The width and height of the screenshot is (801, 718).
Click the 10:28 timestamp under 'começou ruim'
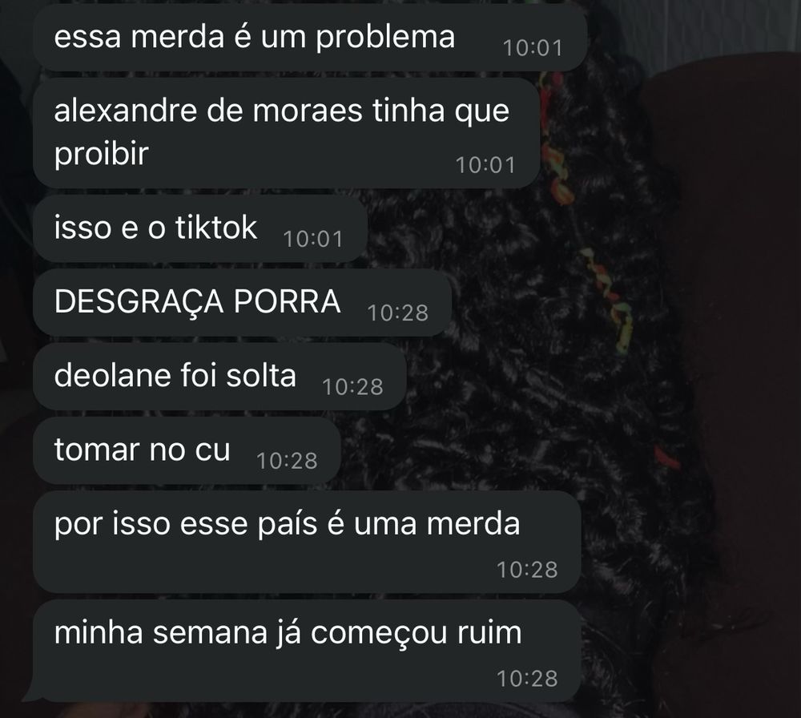[527, 679]
